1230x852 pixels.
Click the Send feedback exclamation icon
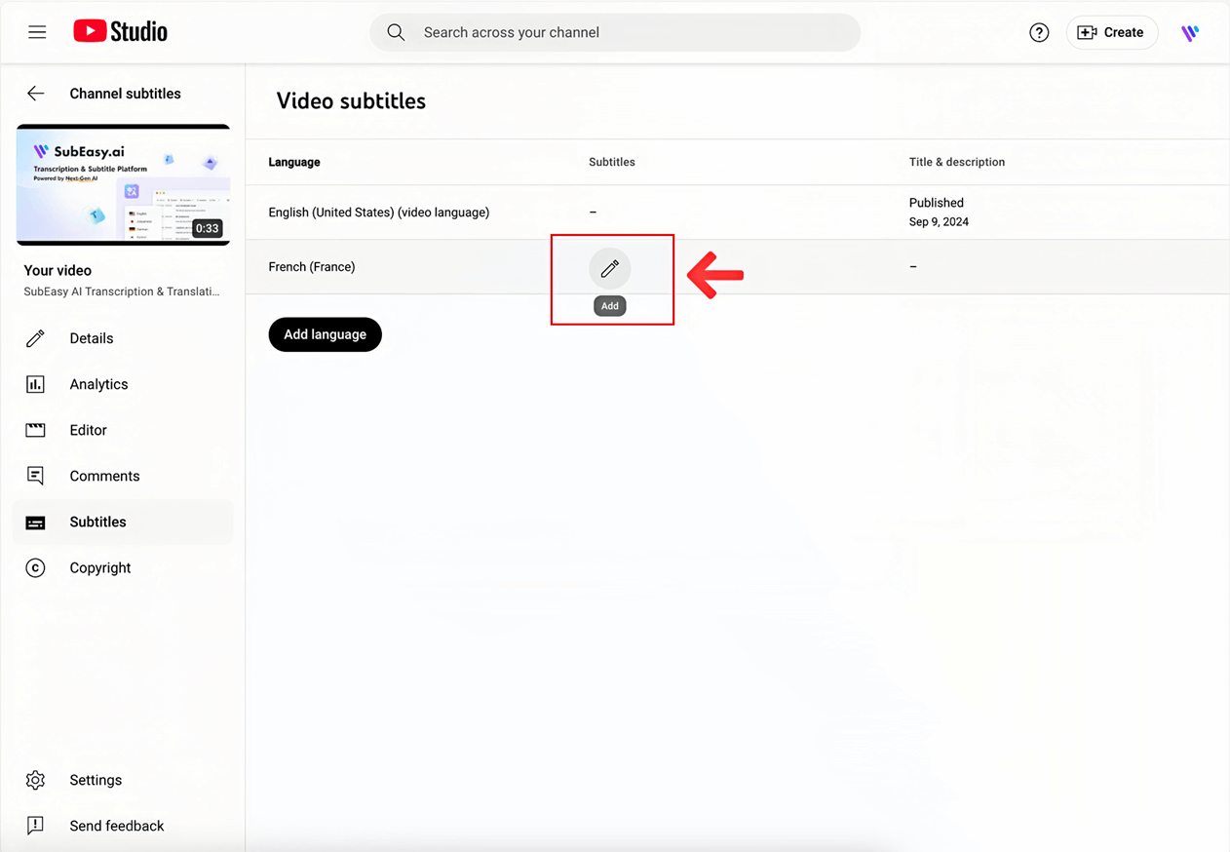pos(35,826)
